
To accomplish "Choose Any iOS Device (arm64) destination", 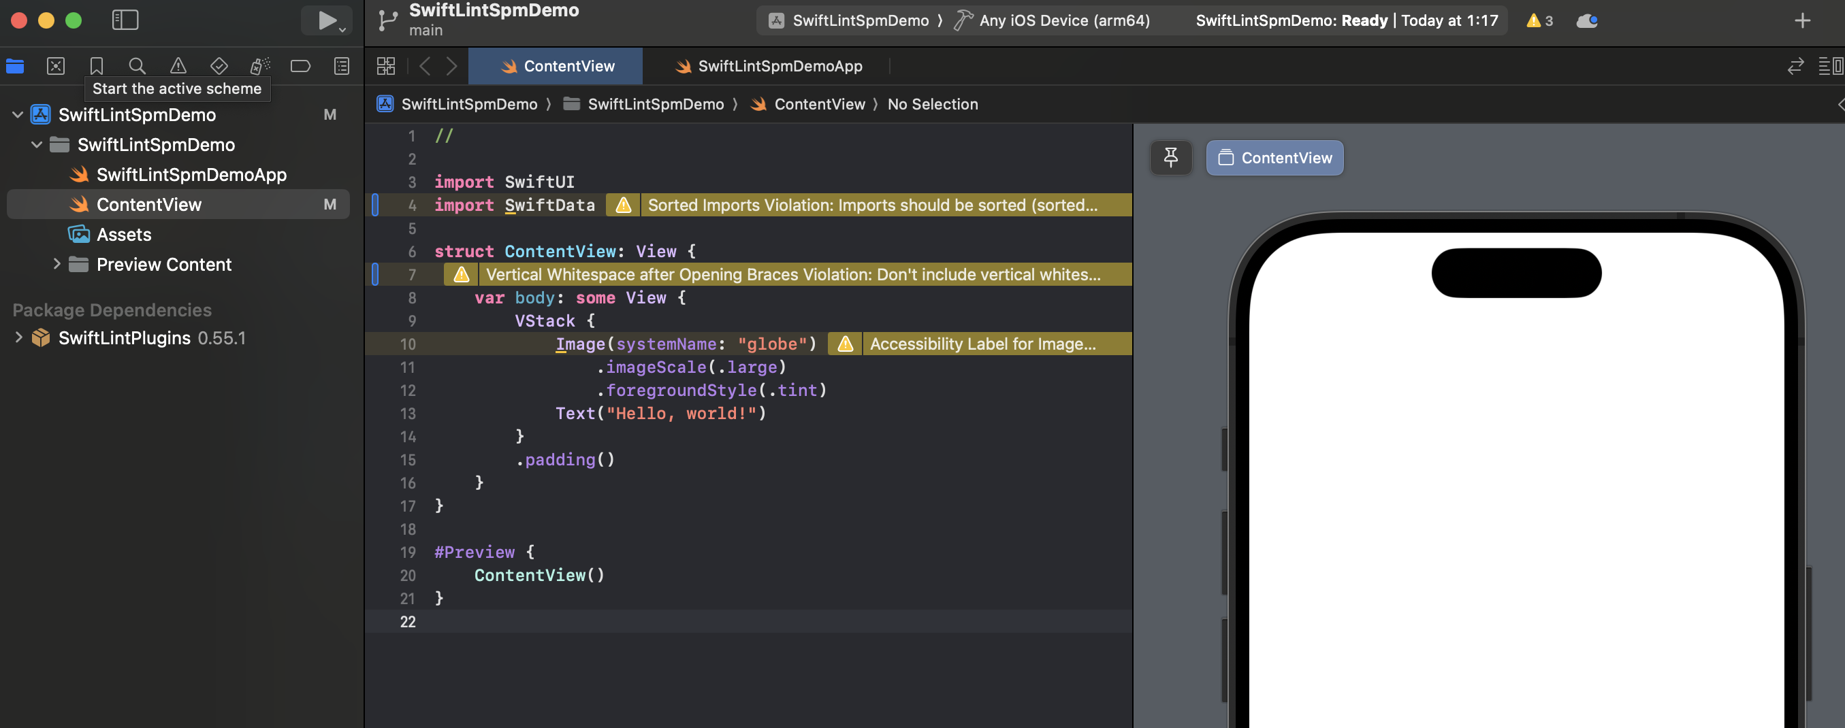I will click(x=1053, y=21).
